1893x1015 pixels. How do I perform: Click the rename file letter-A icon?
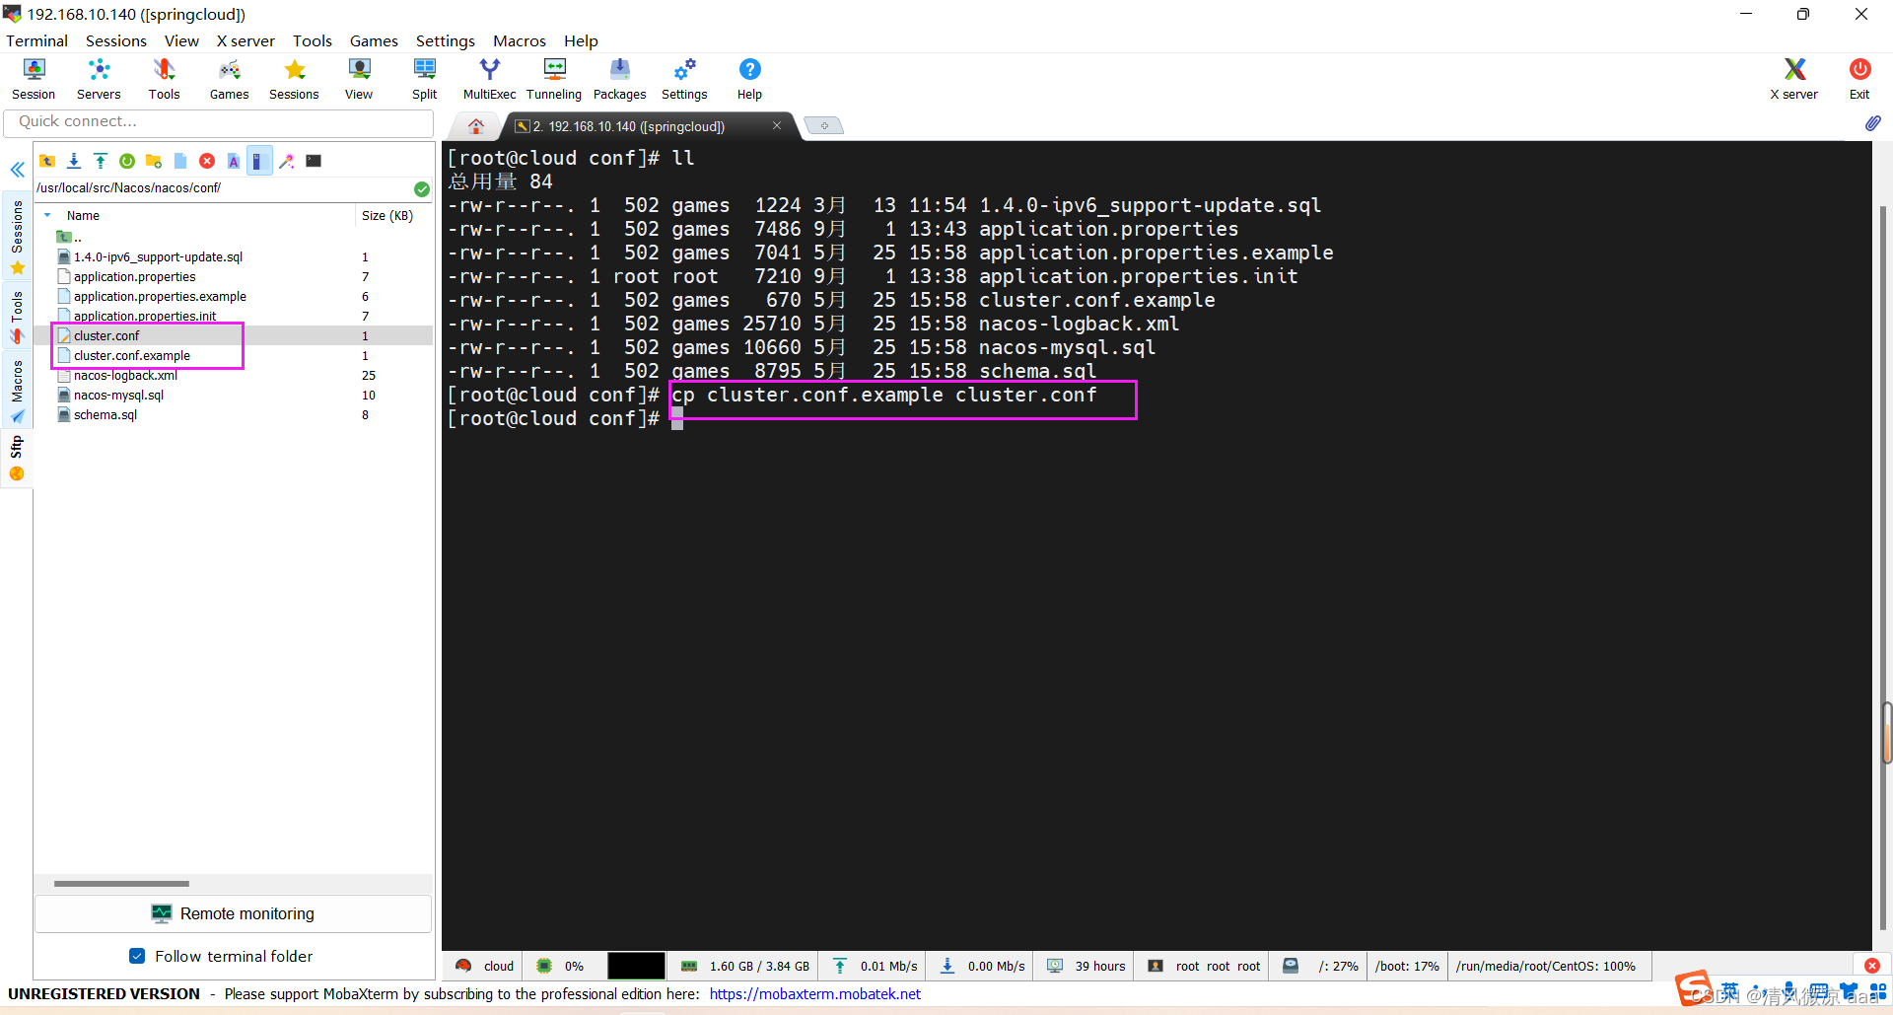pos(233,161)
